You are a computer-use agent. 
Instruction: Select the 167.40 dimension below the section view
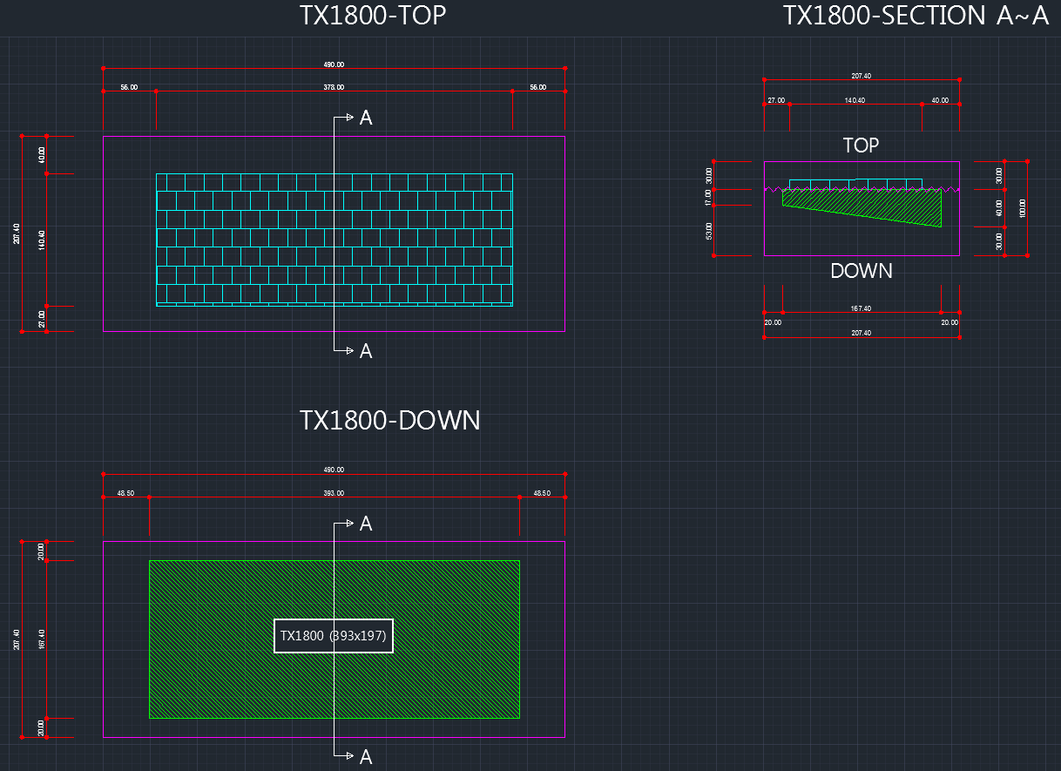coord(861,309)
